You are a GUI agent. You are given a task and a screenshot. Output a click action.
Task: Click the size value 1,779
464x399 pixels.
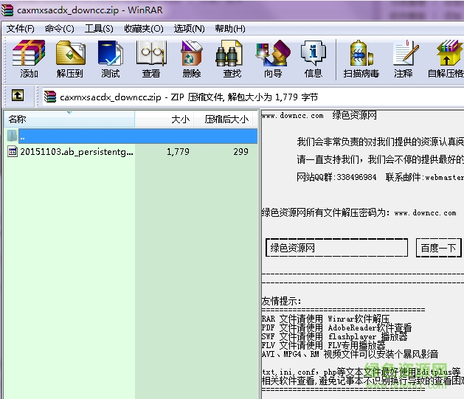point(178,152)
